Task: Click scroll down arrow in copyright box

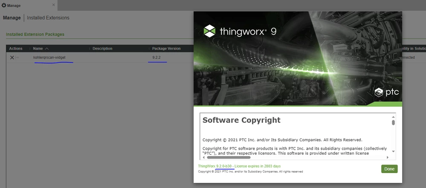Action: tap(393, 152)
